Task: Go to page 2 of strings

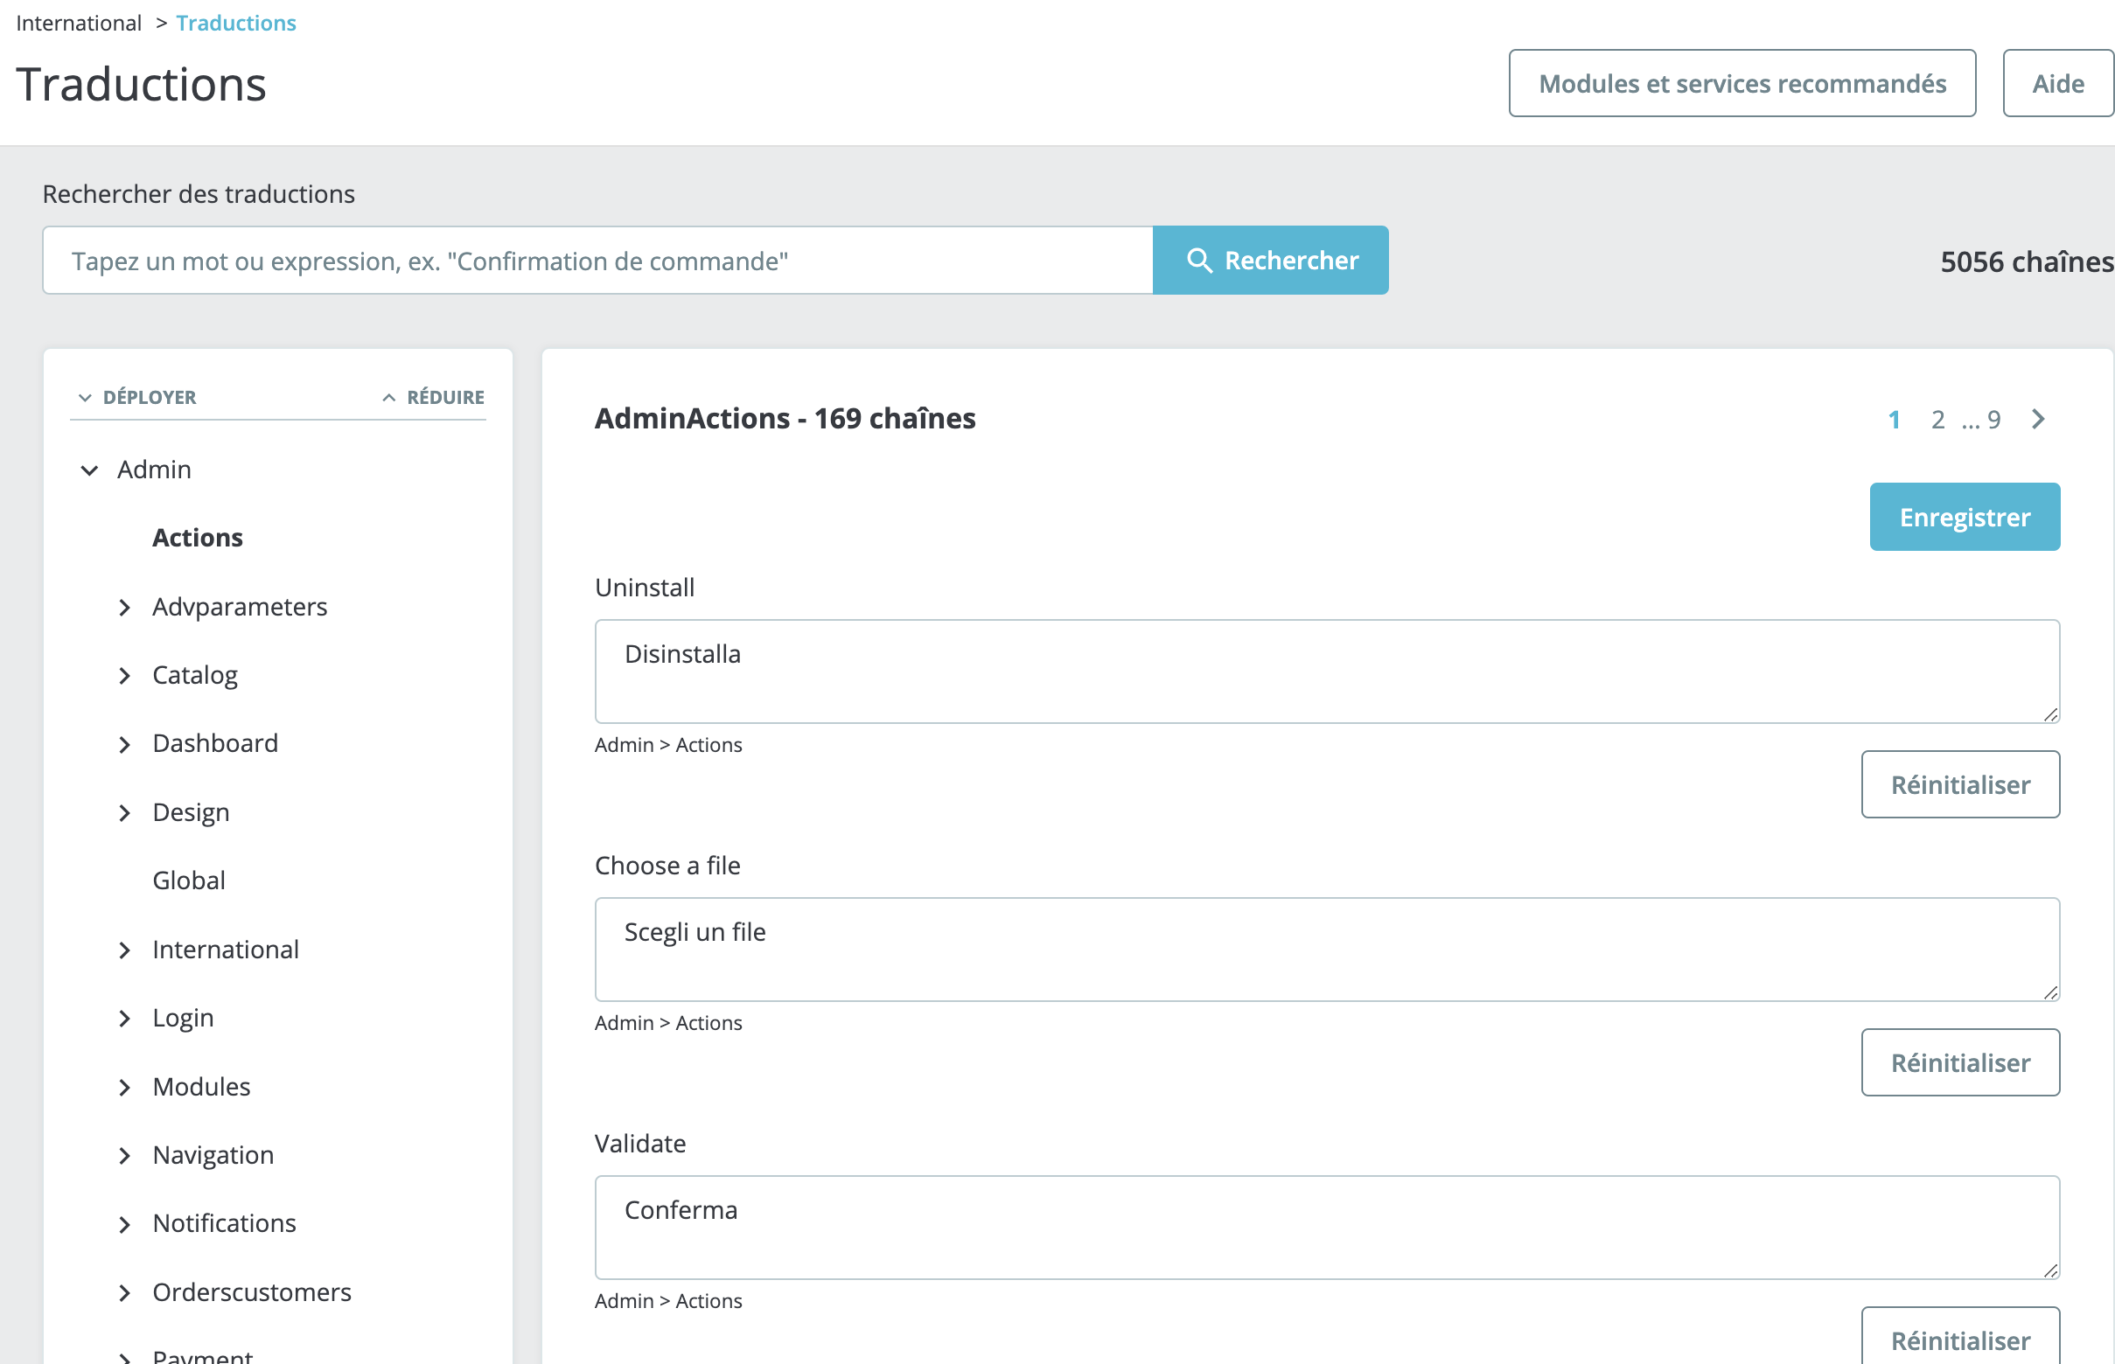Action: coord(1937,419)
